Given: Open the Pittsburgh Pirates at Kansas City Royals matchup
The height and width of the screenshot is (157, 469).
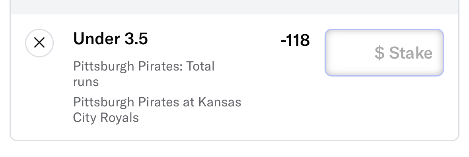Looking at the screenshot, I should 157,110.
